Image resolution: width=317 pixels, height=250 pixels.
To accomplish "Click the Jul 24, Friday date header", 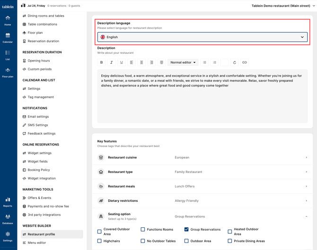I will pos(36,6).
